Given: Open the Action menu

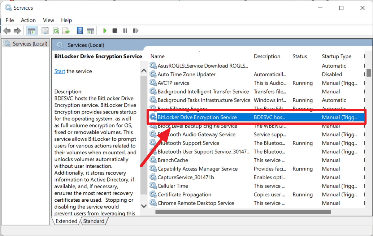Looking at the screenshot, I should (28, 20).
